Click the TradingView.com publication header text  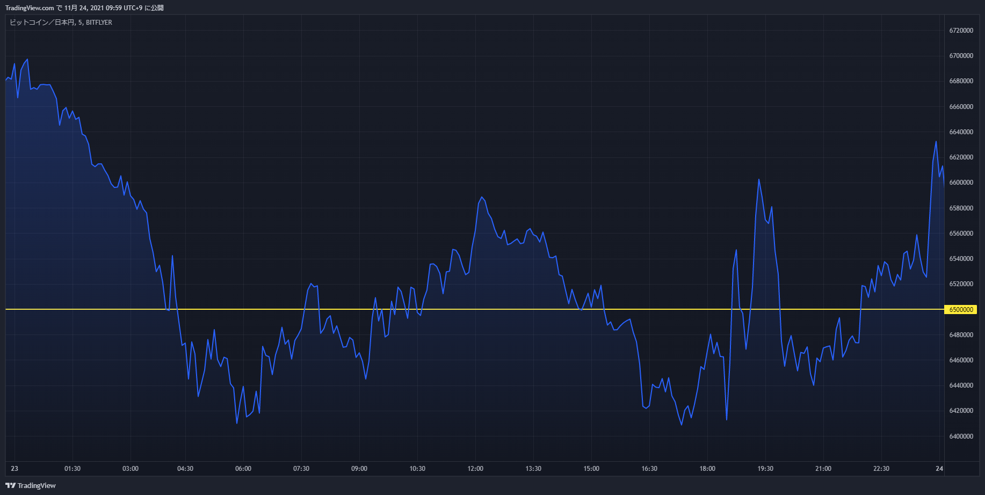click(84, 8)
